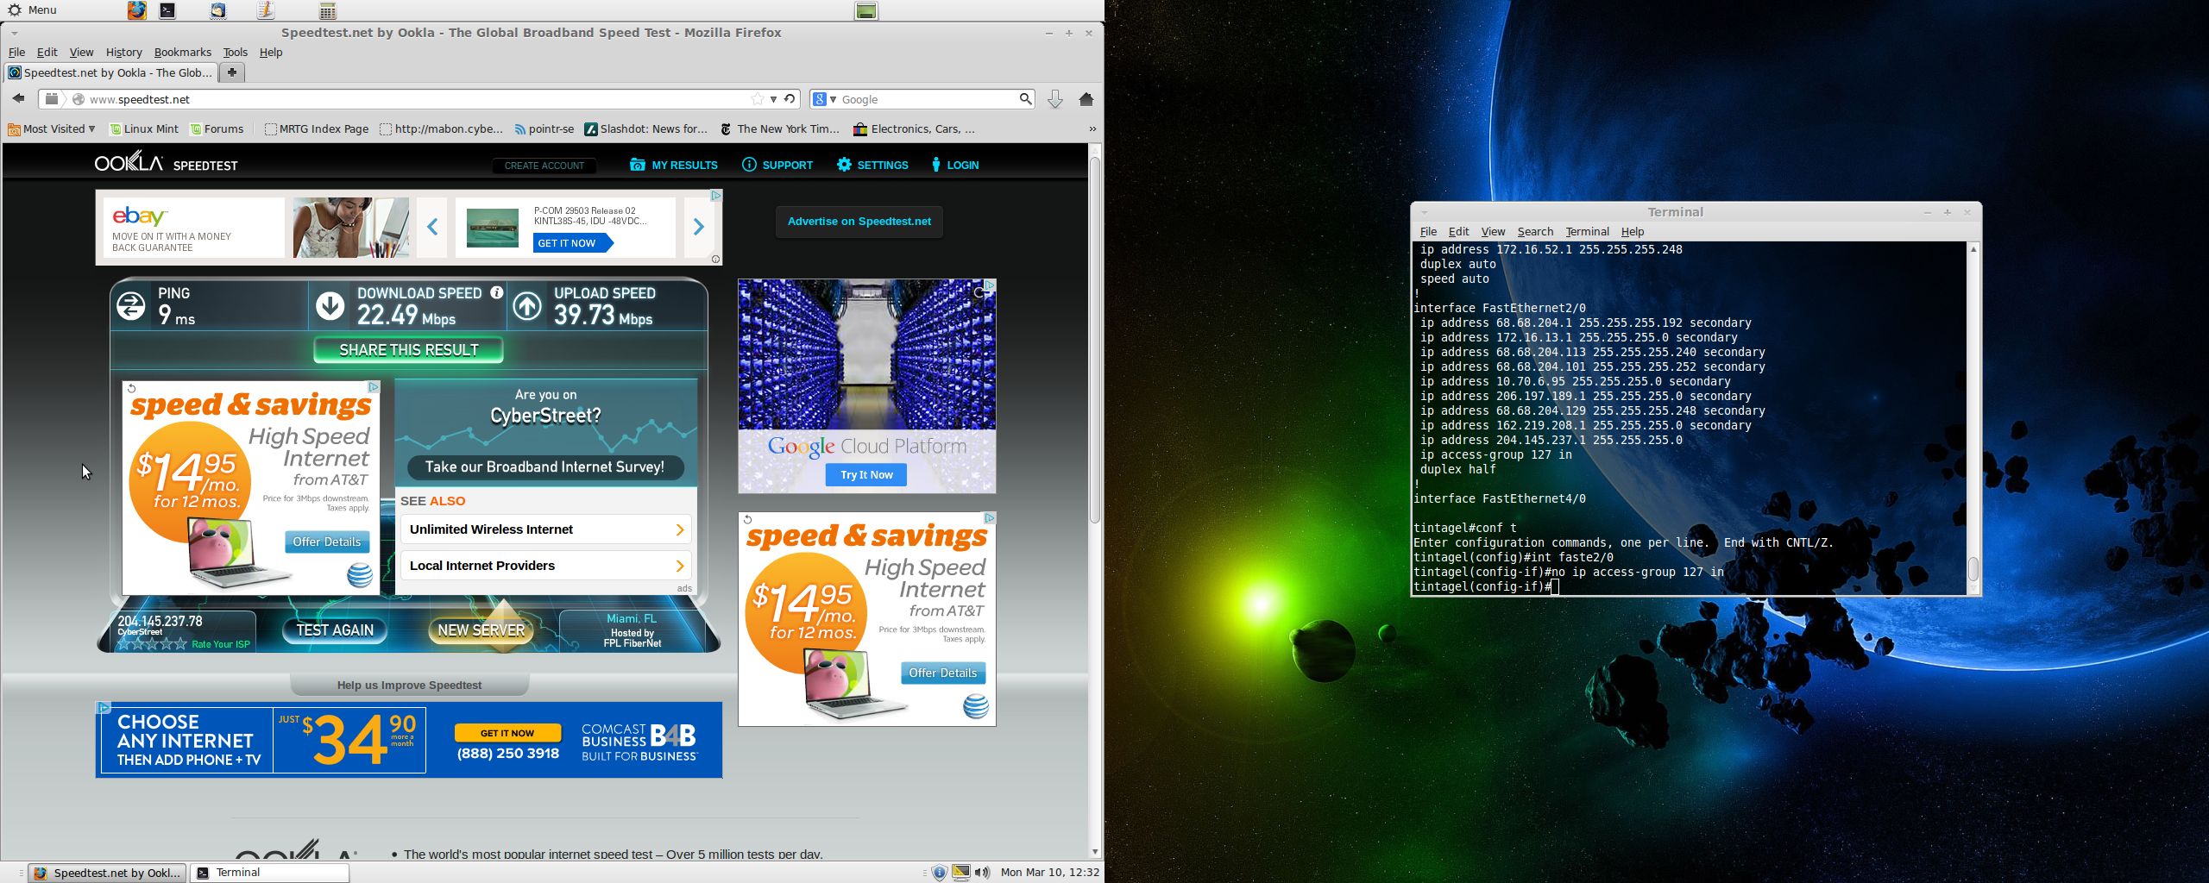Open the Bookmarks menu in Firefox
Viewport: 2209px width, 883px height.
tap(182, 53)
